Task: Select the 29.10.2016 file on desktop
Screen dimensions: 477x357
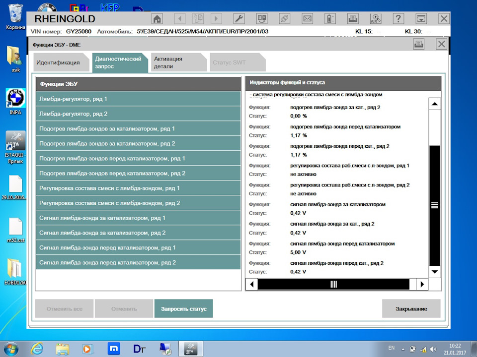Action: (x=14, y=187)
